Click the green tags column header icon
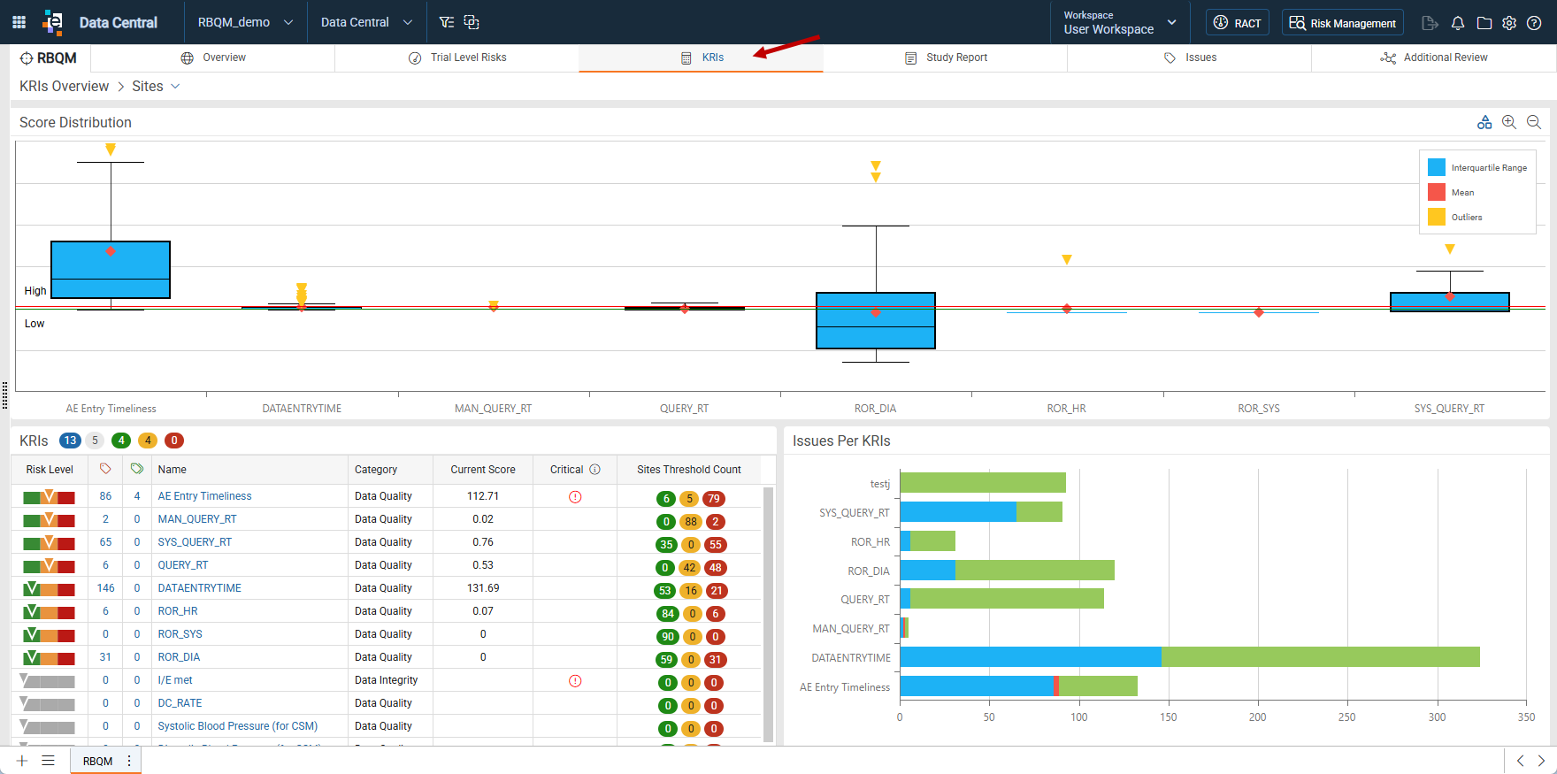This screenshot has width=1557, height=774. pyautogui.click(x=137, y=469)
